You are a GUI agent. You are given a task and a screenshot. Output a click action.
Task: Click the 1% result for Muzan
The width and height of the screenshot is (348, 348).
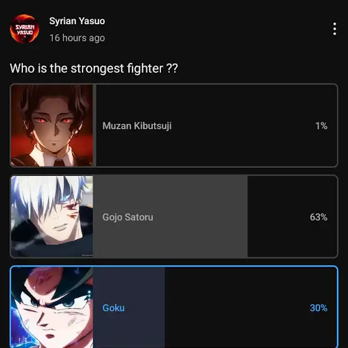[x=321, y=126]
